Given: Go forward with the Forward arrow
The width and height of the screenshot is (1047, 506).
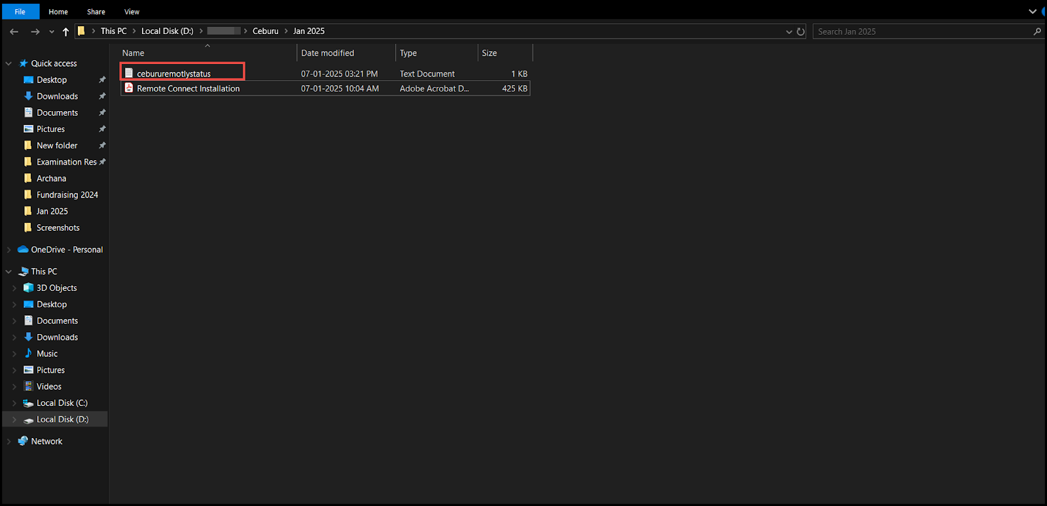Looking at the screenshot, I should click(x=35, y=31).
